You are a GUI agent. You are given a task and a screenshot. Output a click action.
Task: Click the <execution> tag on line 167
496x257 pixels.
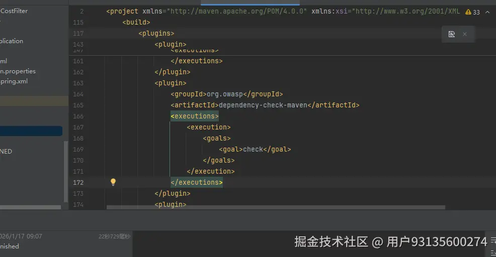point(208,127)
